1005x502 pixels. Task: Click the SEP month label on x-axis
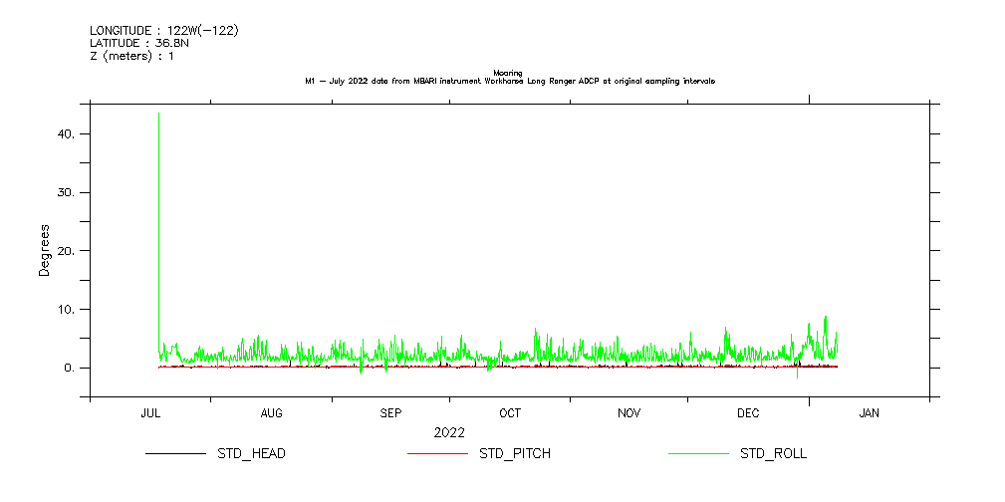click(x=390, y=413)
